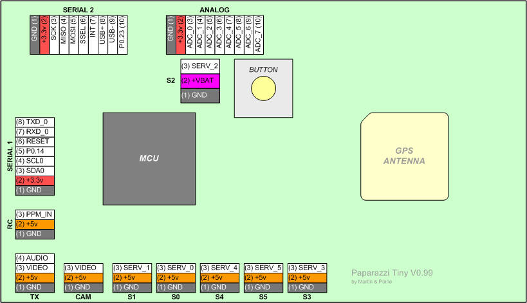Image resolution: width=527 pixels, height=303 pixels.
Task: Select P0.23 (10) pin on SERIAL 2
Action: click(122, 35)
